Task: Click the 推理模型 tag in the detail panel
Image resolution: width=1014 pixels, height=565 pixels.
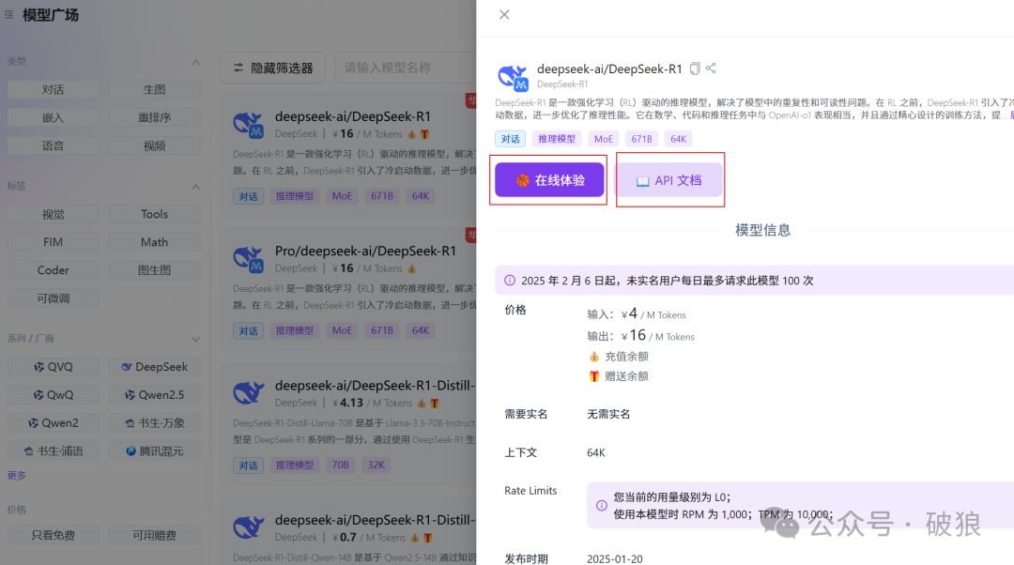Action: click(x=557, y=138)
